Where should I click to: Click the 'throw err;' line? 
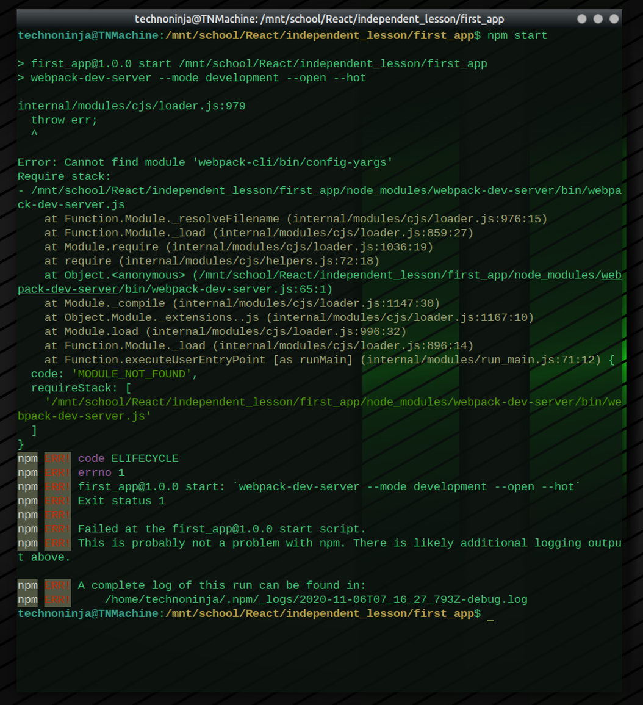click(x=64, y=120)
